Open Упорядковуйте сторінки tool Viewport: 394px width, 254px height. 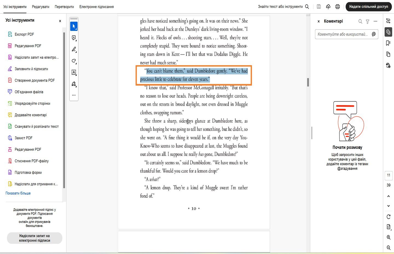[x=33, y=104]
